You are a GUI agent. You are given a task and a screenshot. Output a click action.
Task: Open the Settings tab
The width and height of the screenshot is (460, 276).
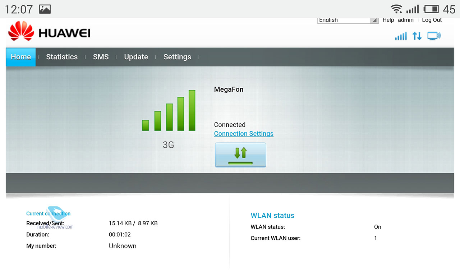pyautogui.click(x=177, y=57)
